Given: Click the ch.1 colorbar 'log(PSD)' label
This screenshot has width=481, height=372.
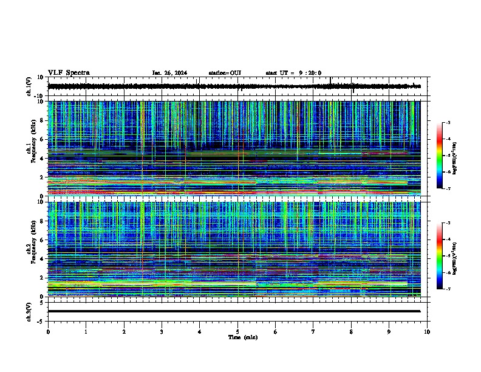Looking at the screenshot, I should tap(454, 158).
